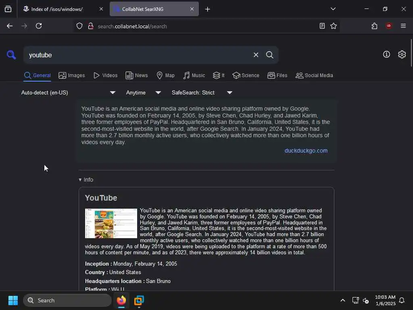413x310 pixels.
Task: Open SearXNG preferences gear
Action: (x=402, y=54)
